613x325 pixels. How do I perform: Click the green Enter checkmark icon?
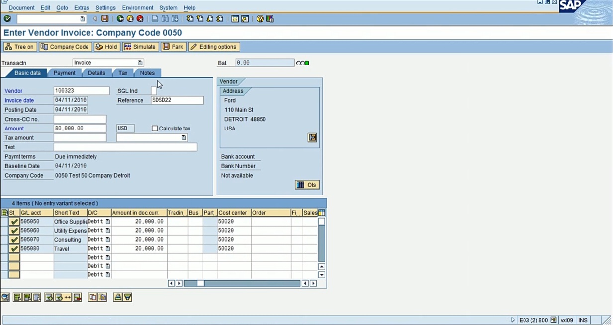pos(7,19)
